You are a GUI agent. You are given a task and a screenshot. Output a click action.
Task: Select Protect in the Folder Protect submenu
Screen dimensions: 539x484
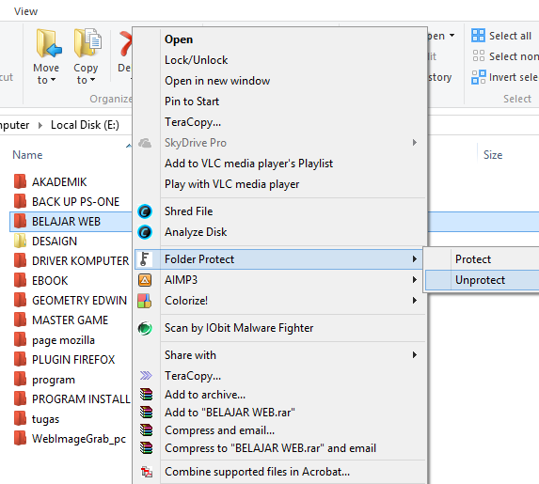pyautogui.click(x=473, y=259)
